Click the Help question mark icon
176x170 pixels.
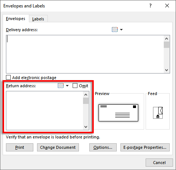[150, 6]
